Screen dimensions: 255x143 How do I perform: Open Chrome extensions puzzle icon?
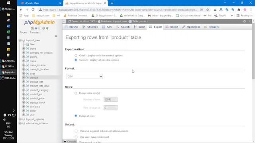[239, 10]
